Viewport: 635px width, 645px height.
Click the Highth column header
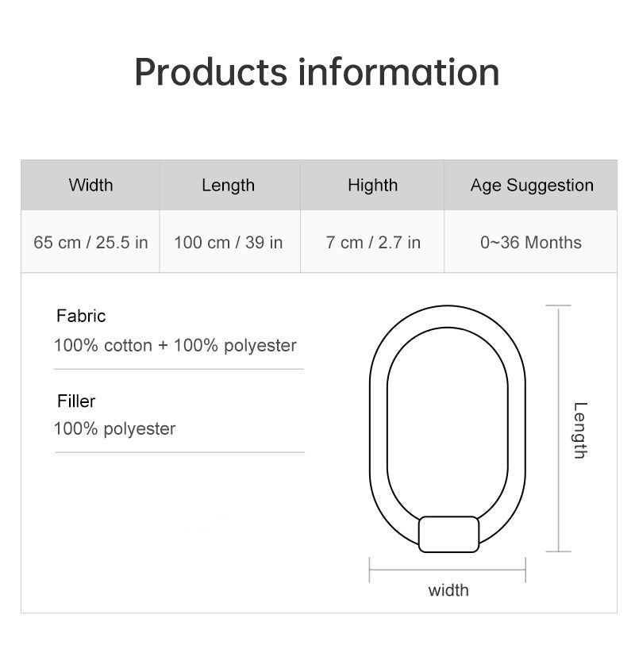(372, 185)
